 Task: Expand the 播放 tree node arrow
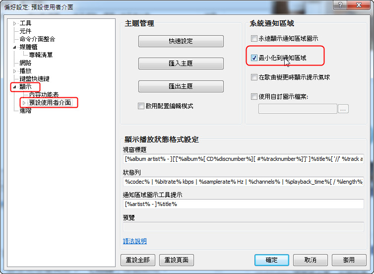click(x=14, y=71)
